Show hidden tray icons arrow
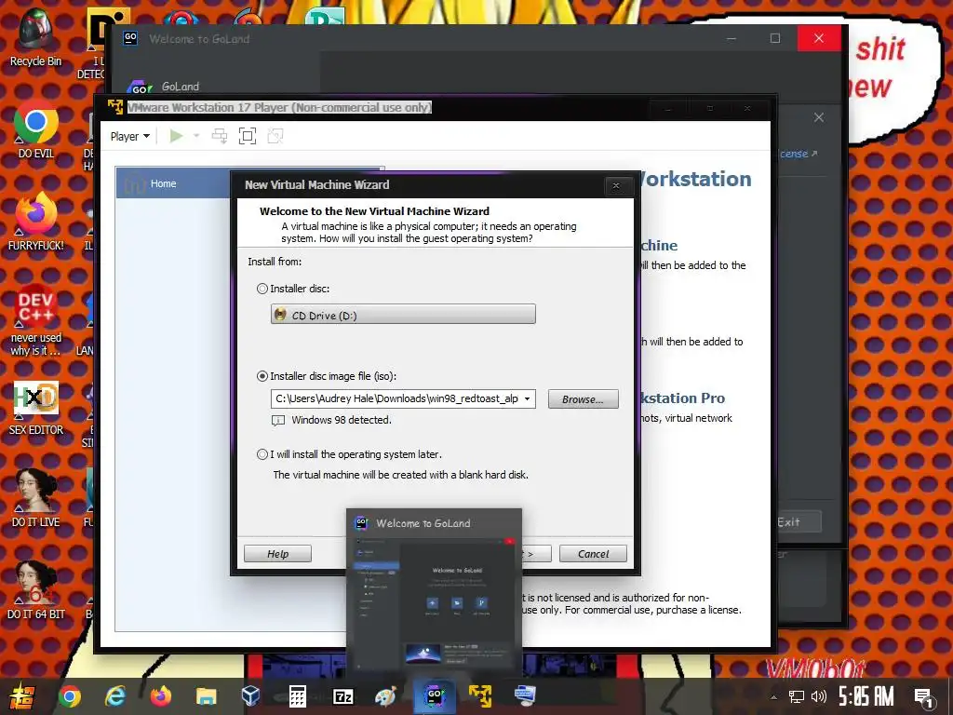Viewport: 953px width, 715px height. pyautogui.click(x=773, y=697)
